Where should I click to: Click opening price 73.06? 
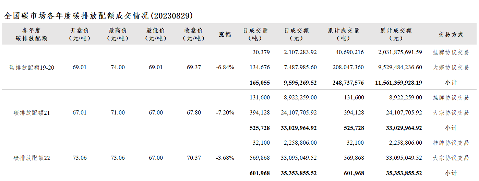[80, 158]
